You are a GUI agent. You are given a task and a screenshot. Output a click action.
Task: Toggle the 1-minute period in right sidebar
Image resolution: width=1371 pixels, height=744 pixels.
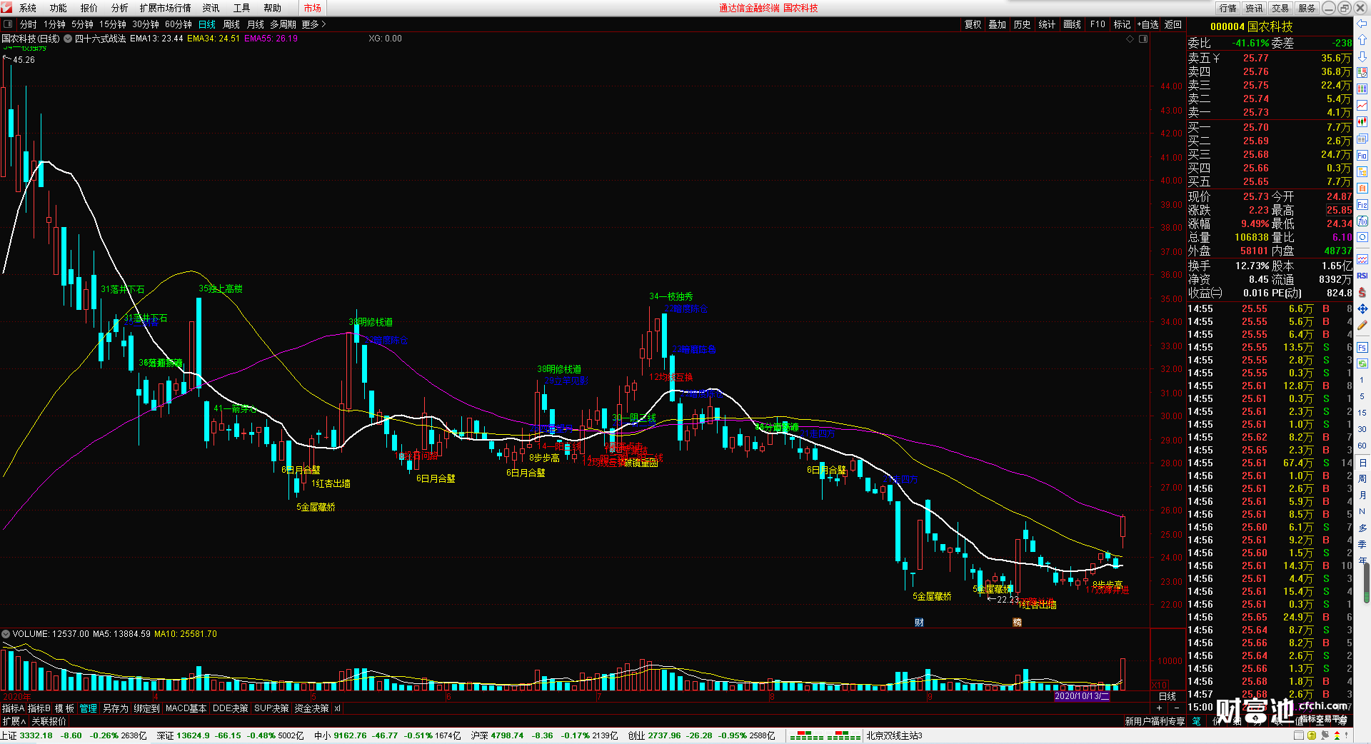(1362, 380)
